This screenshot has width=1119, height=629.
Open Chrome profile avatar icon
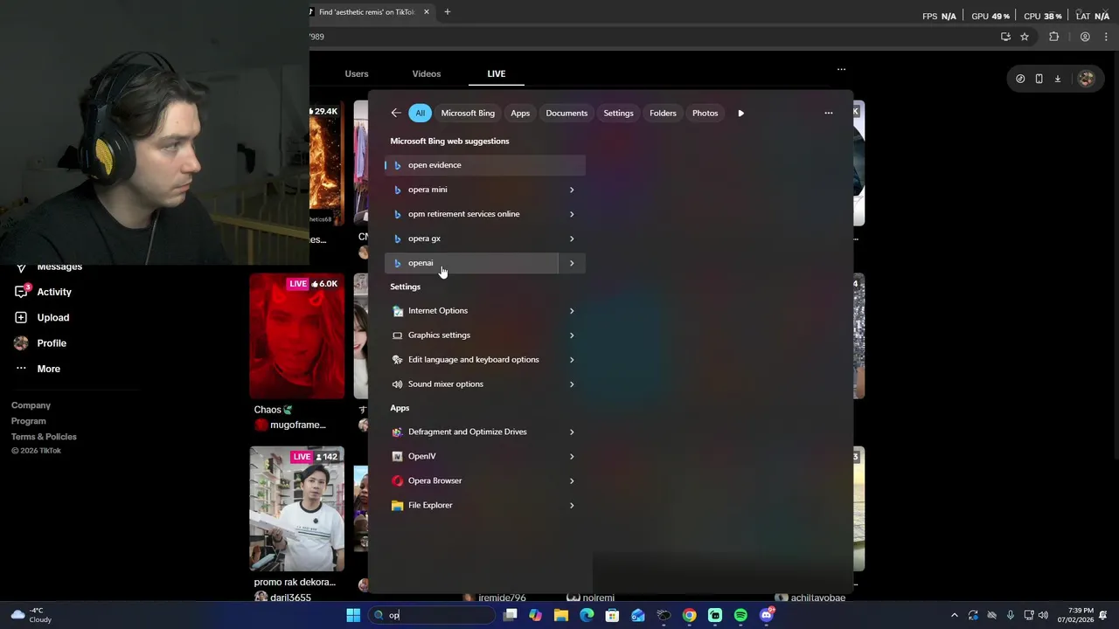click(1085, 37)
